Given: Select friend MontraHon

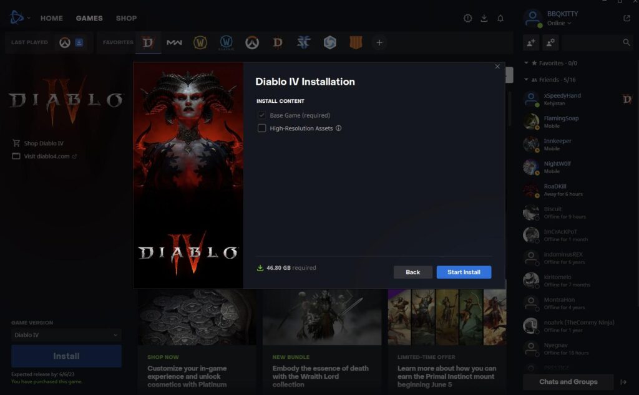Looking at the screenshot, I should tap(577, 303).
